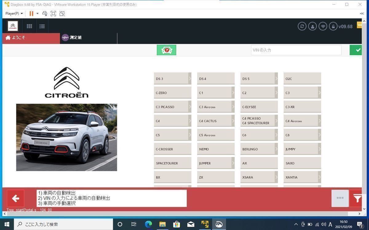
Task: Click the refresh/sync circle icon
Action: [302, 26]
